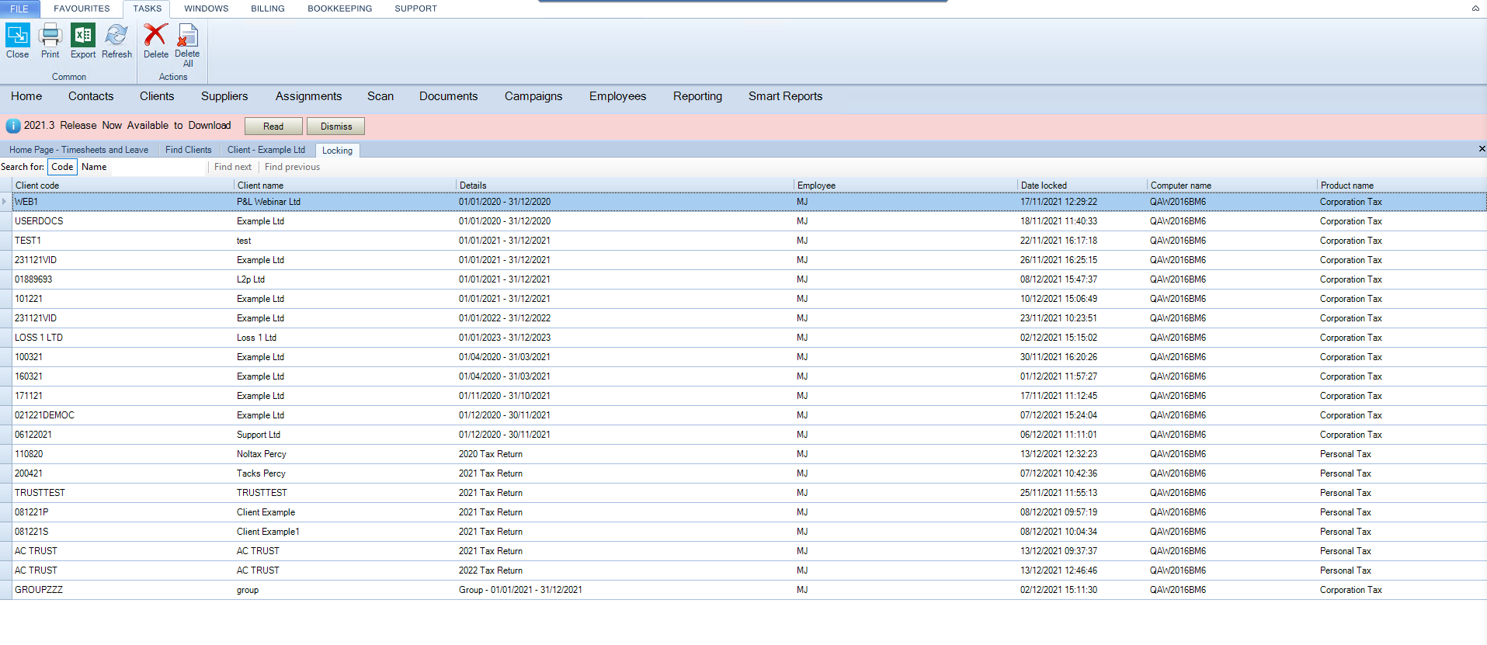Open the BOOKKEEPING ribbon tab
The height and width of the screenshot is (645, 1487).
(339, 9)
